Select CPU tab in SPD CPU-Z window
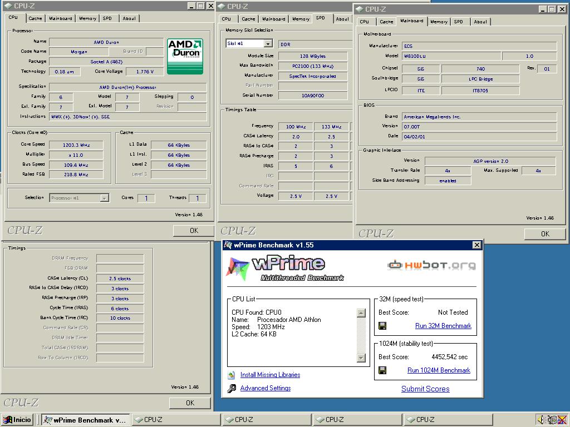The image size is (570, 427). [227, 19]
